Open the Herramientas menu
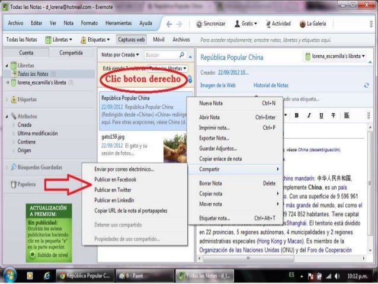This screenshot has height=284, width=378. coord(118,23)
